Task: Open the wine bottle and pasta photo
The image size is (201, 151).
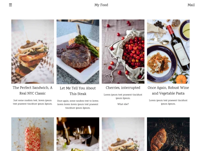Action: (x=168, y=51)
